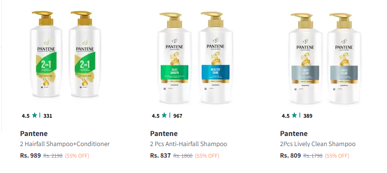The height and width of the screenshot is (173, 387).
Task: Click the Pantene brand name above Anti-Hairfall Shampoo
Action: tap(164, 134)
